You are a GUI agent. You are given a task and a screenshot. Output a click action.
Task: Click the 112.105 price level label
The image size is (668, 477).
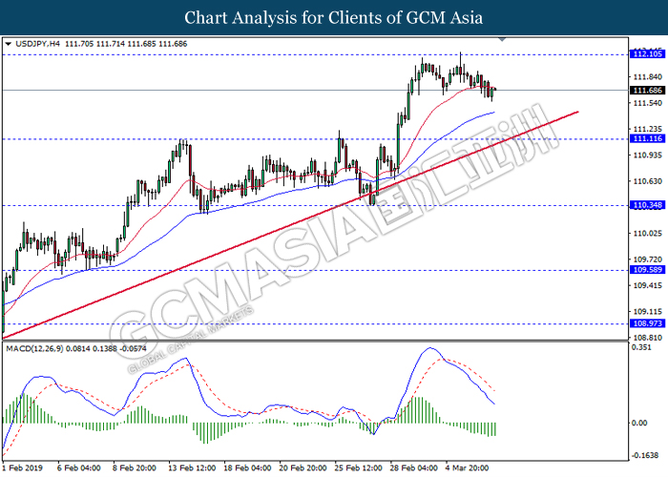[x=647, y=53]
